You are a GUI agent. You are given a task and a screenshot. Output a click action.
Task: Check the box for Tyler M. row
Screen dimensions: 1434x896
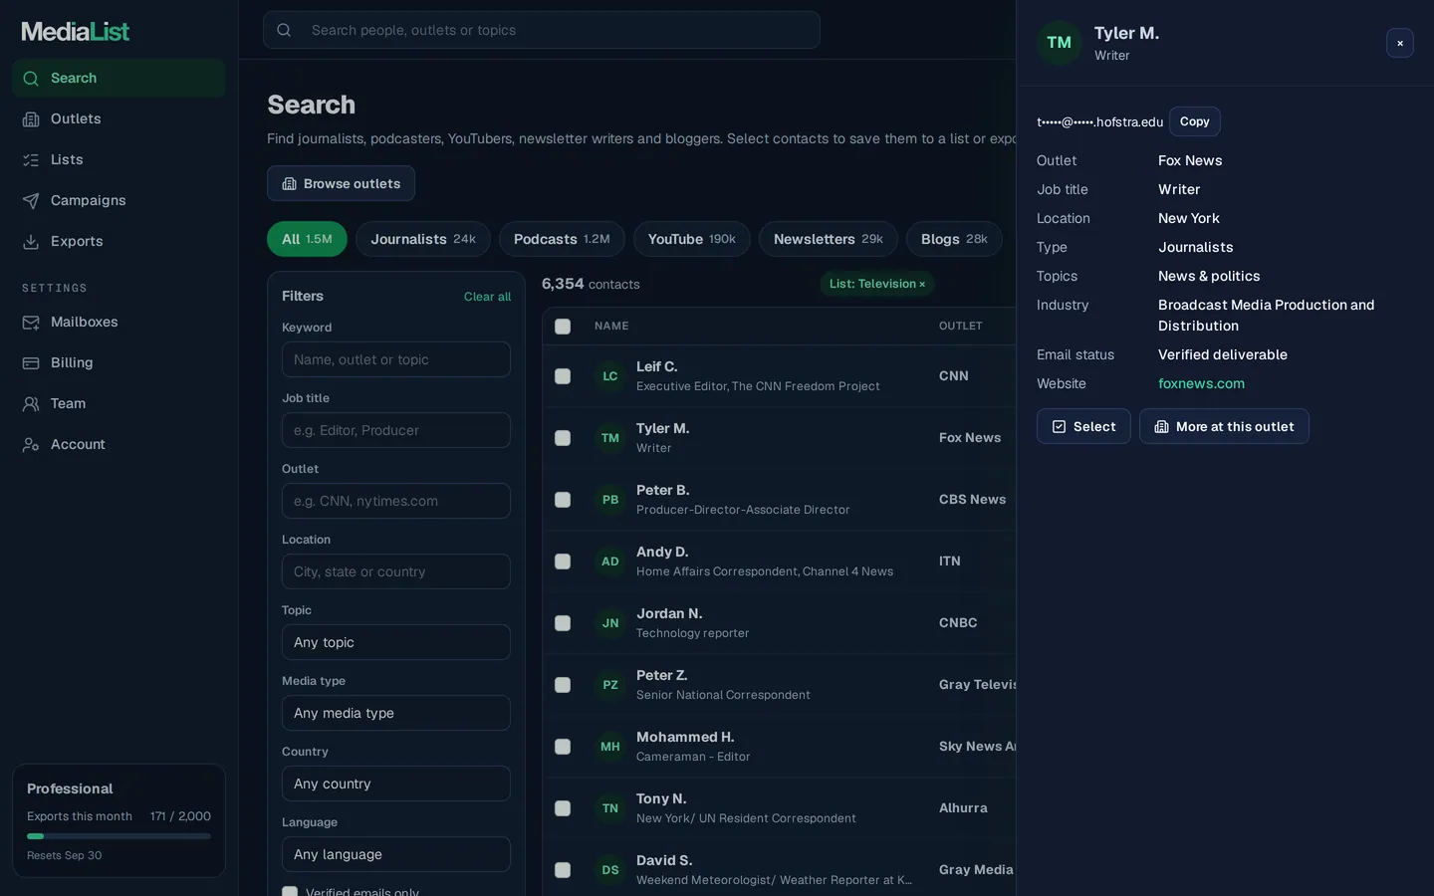(563, 438)
